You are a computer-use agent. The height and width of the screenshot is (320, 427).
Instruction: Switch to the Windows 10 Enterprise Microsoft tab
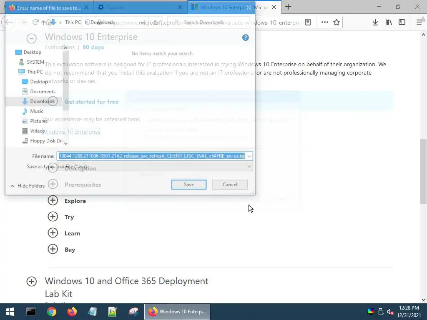(x=234, y=7)
